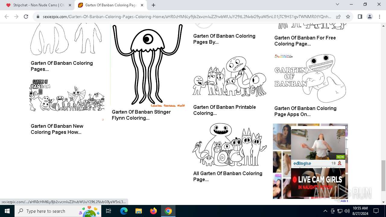This screenshot has width=386, height=217.
Task: Open the clock showing 10:55 AM
Action: tap(360, 211)
